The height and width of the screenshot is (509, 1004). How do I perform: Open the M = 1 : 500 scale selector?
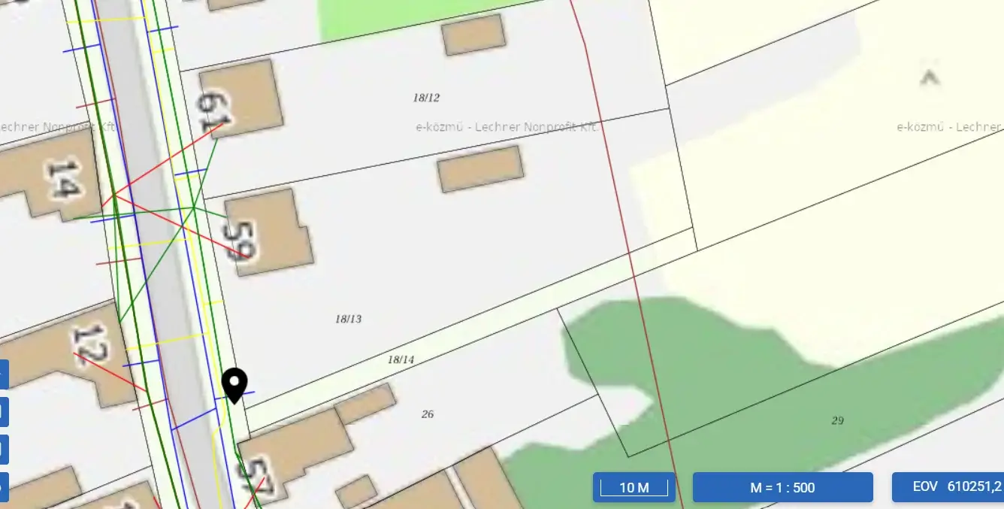coord(782,487)
